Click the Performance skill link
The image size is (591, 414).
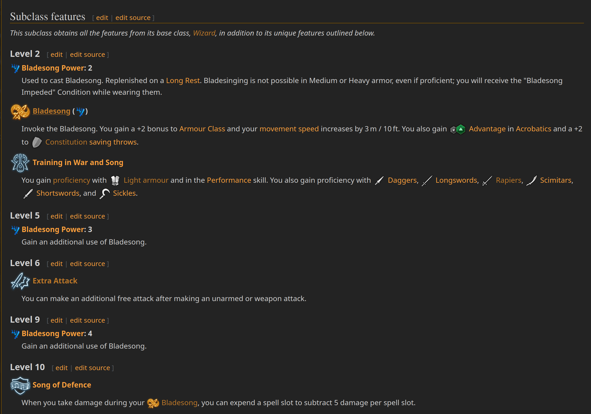229,180
